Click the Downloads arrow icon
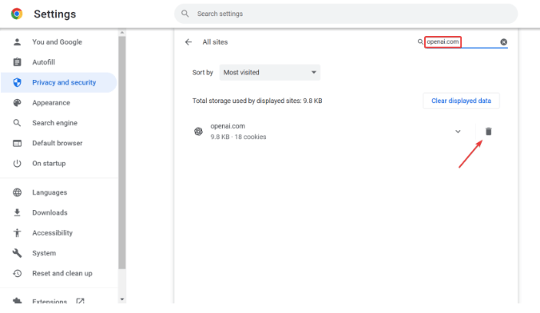 [x=17, y=212]
